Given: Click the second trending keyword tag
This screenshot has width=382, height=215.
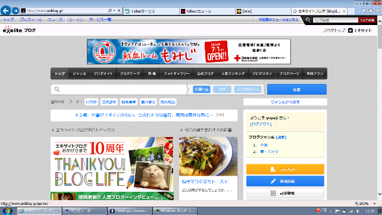Looking at the screenshot, I should pos(109,102).
